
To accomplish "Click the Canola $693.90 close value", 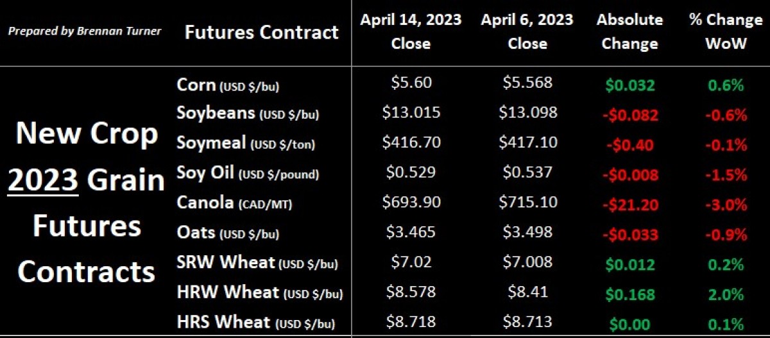I will point(411,202).
